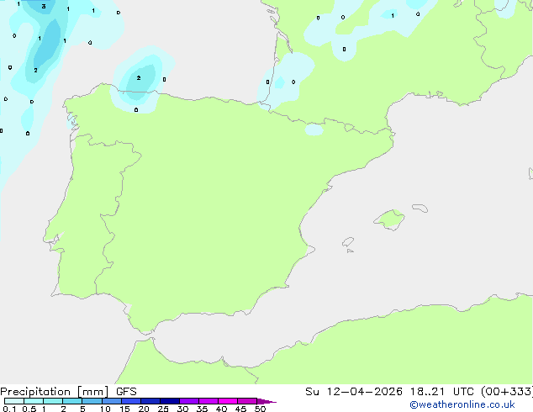This screenshot has width=533, height=412.
Task: Click the '30' legend scale label
Action: (x=182, y=409)
